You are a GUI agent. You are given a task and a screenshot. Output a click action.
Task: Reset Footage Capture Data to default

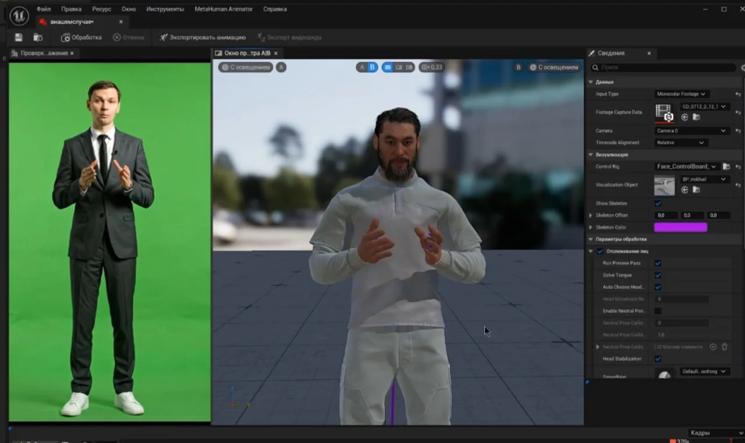pos(738,112)
